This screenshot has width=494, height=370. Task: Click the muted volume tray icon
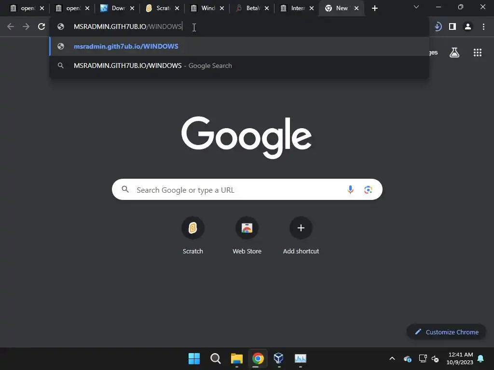435,358
